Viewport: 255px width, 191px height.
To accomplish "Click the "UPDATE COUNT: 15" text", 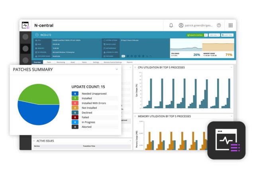I will 88,87.
